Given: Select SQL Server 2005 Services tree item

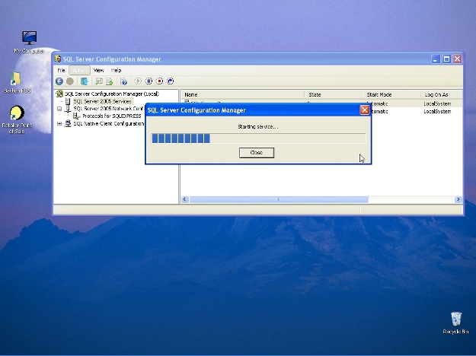Looking at the screenshot, I should (102, 101).
